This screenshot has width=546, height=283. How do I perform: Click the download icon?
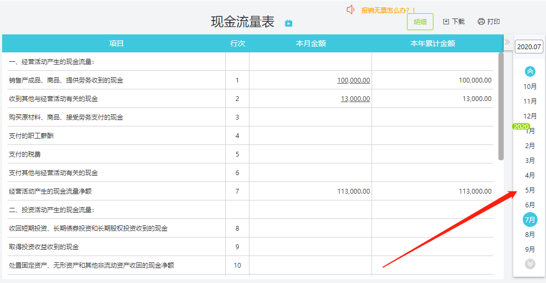(x=446, y=22)
